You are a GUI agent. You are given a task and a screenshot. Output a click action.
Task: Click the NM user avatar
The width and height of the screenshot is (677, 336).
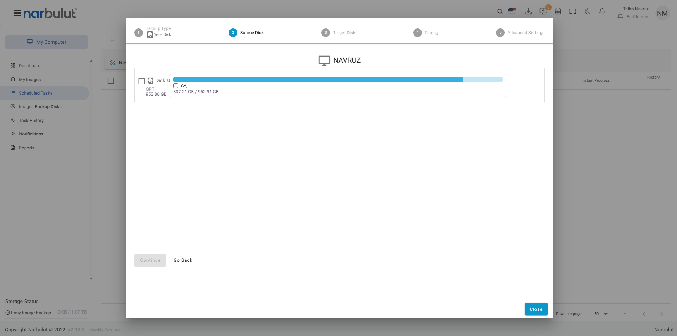point(662,14)
